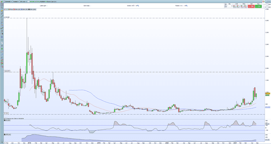Click the blue arrow tool in left toolbar
271x144 pixels.
[x=2, y=37]
